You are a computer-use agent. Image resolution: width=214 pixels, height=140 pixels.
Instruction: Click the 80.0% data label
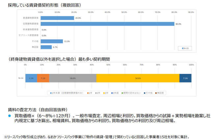[178, 24]
